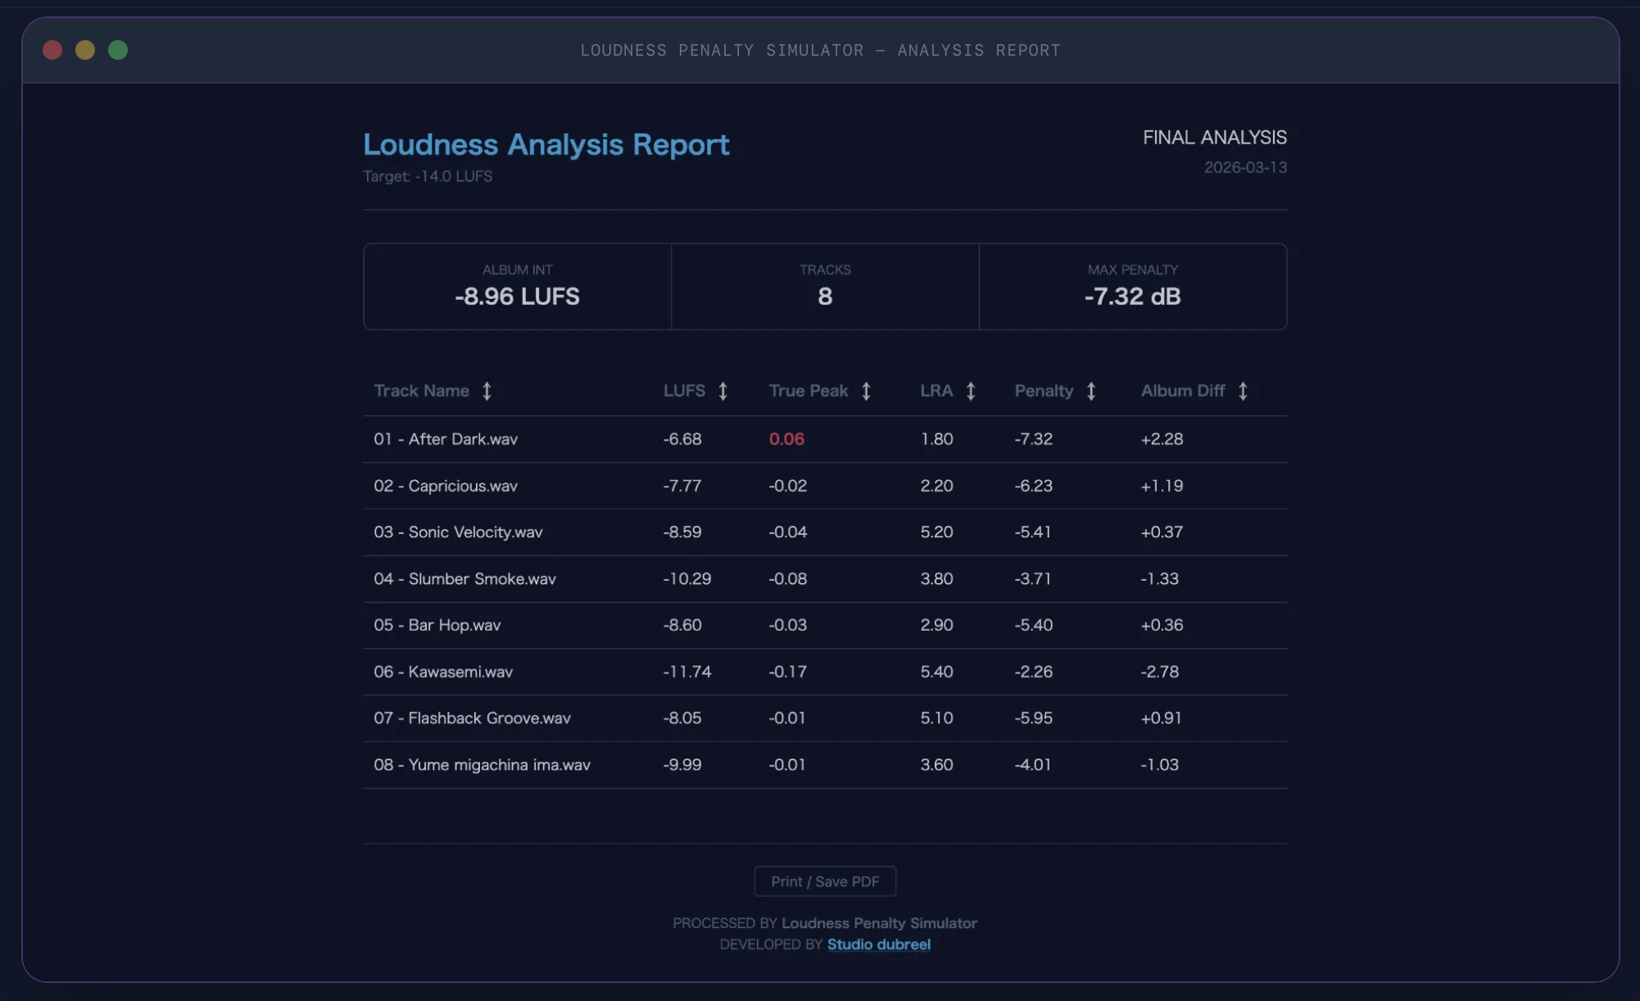Toggle sort using the LRA arrows icon
The image size is (1640, 1001).
point(971,392)
